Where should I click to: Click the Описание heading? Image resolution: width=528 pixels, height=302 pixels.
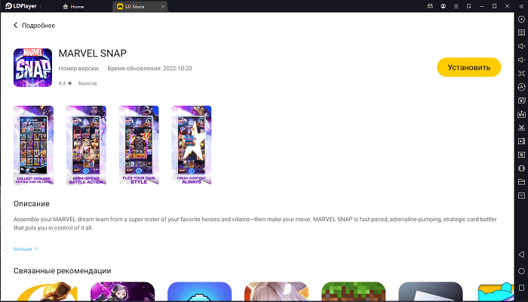(32, 204)
